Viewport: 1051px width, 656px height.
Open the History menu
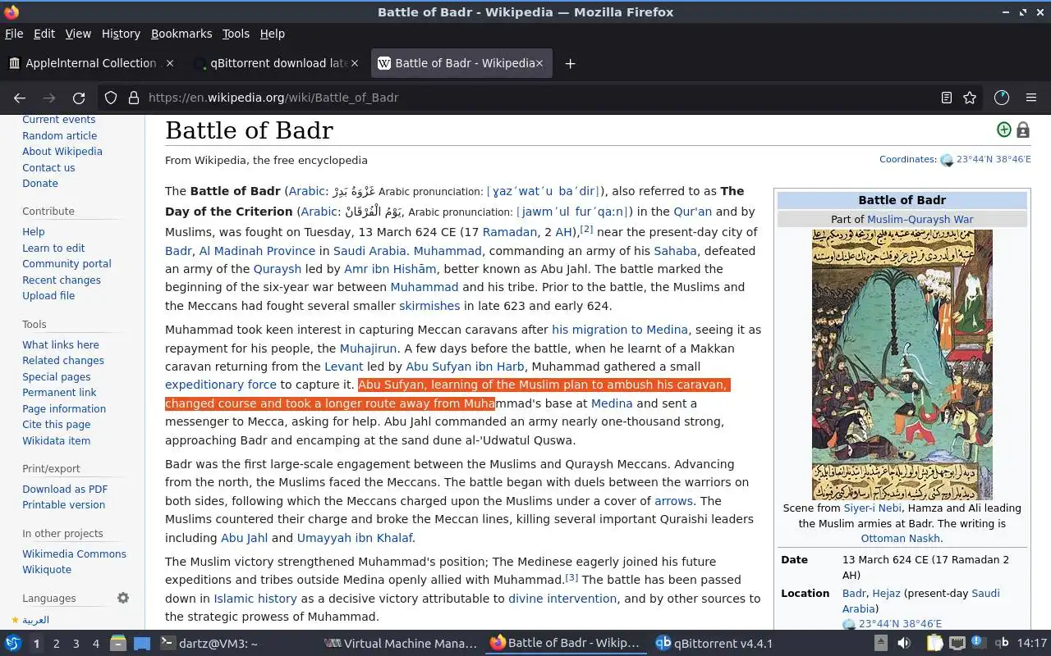click(x=121, y=34)
